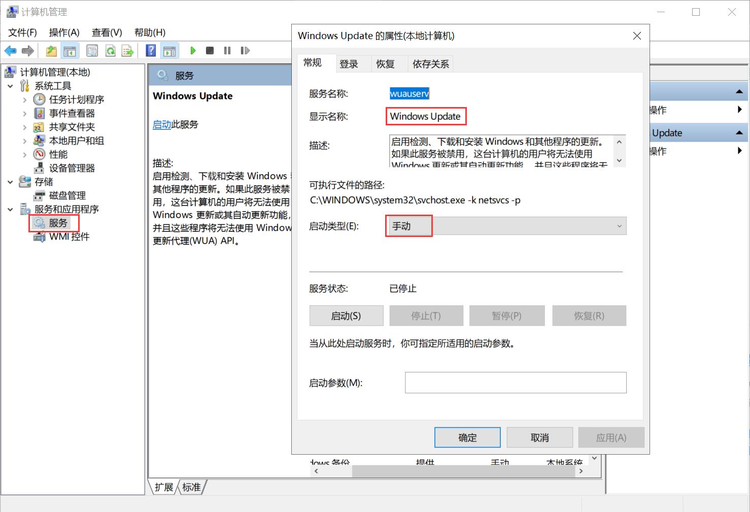Open the 操作(A) menu

pos(64,32)
